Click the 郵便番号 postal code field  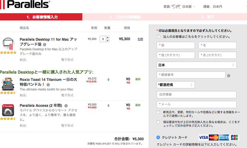[x=191, y=75]
